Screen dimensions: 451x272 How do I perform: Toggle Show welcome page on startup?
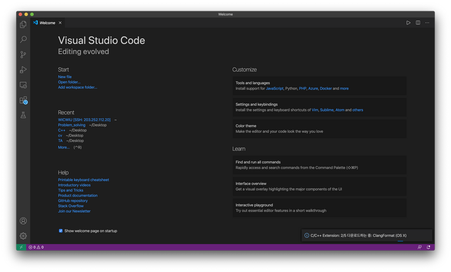(x=60, y=230)
